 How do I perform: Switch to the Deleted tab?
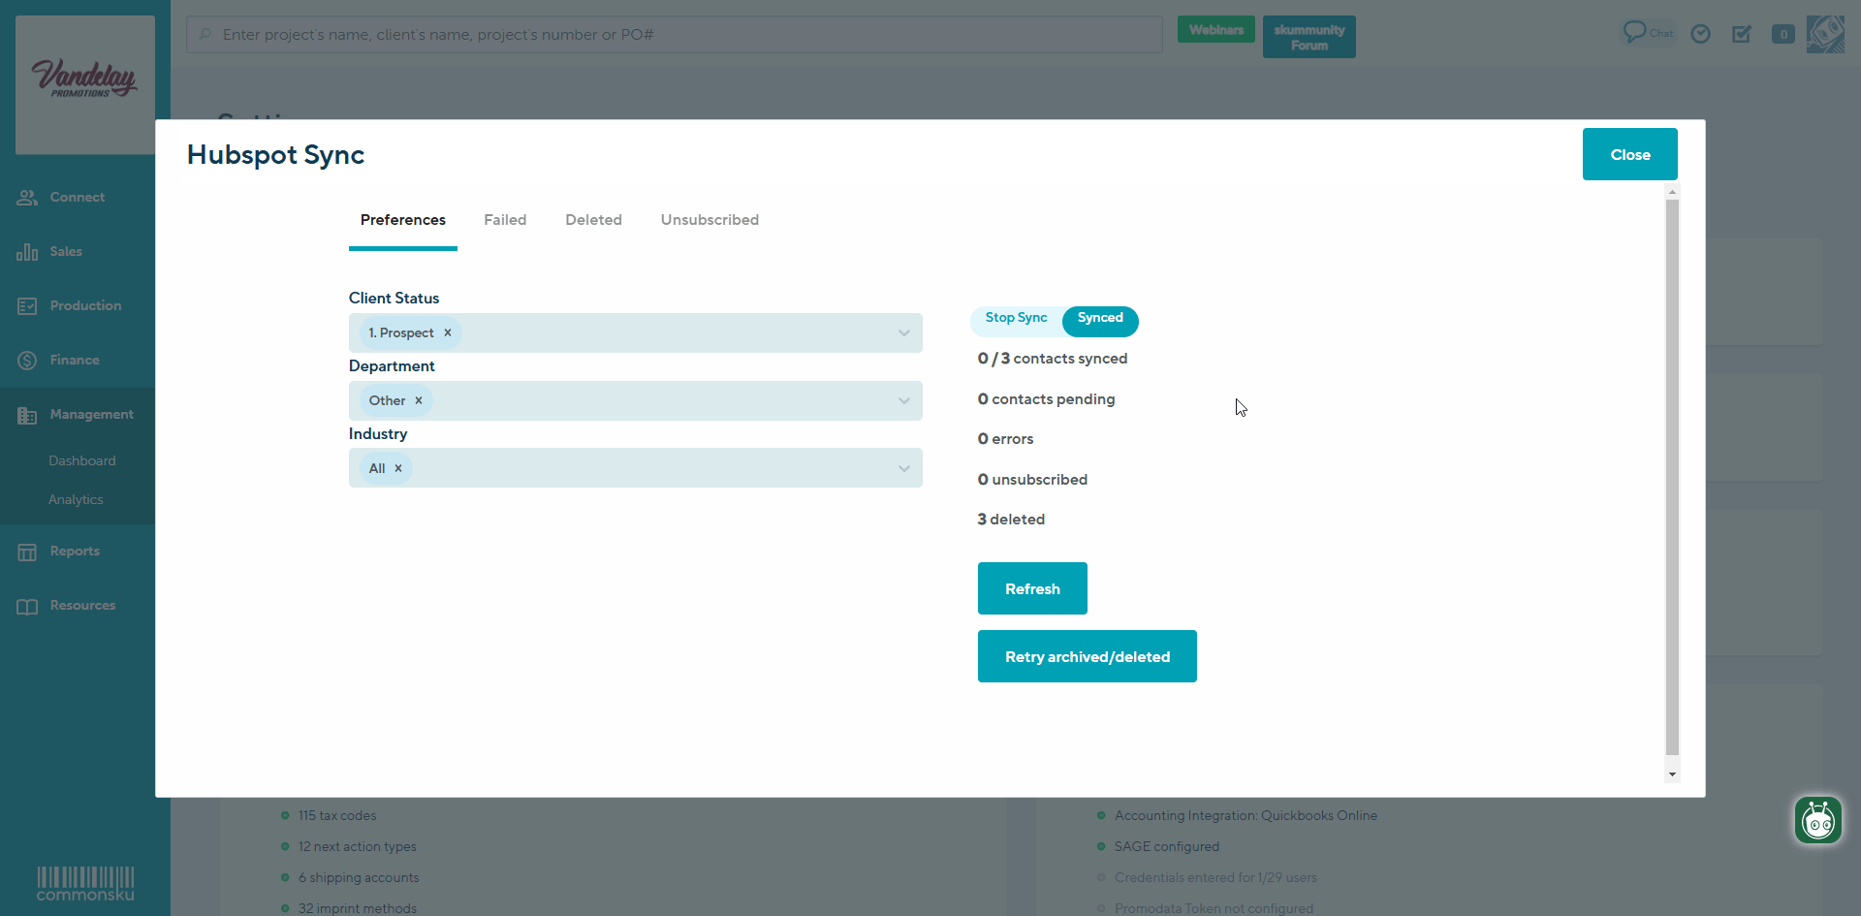593,220
